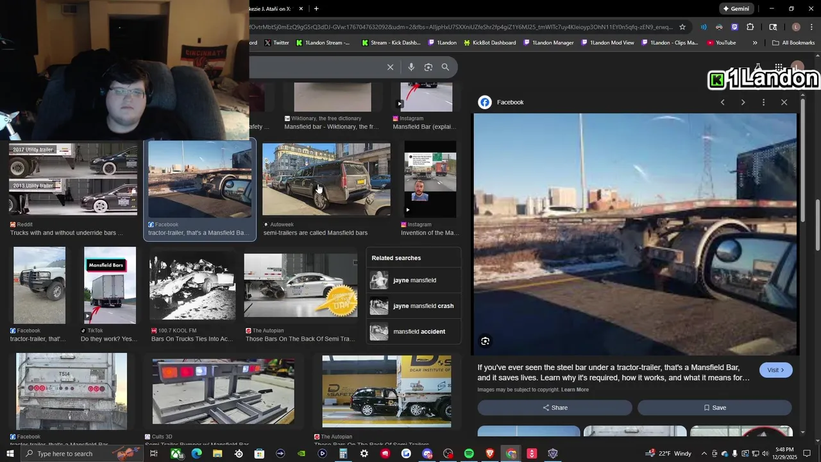Viewport: 821px width, 462px height.
Task: Close the current X browser tab
Action: 301,8
